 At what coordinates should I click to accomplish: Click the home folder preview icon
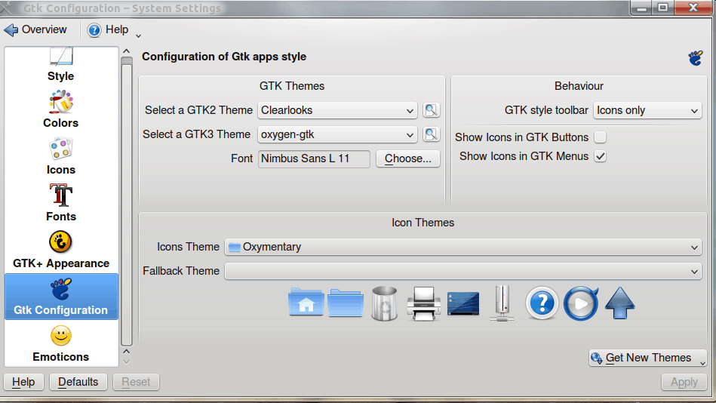(x=306, y=303)
